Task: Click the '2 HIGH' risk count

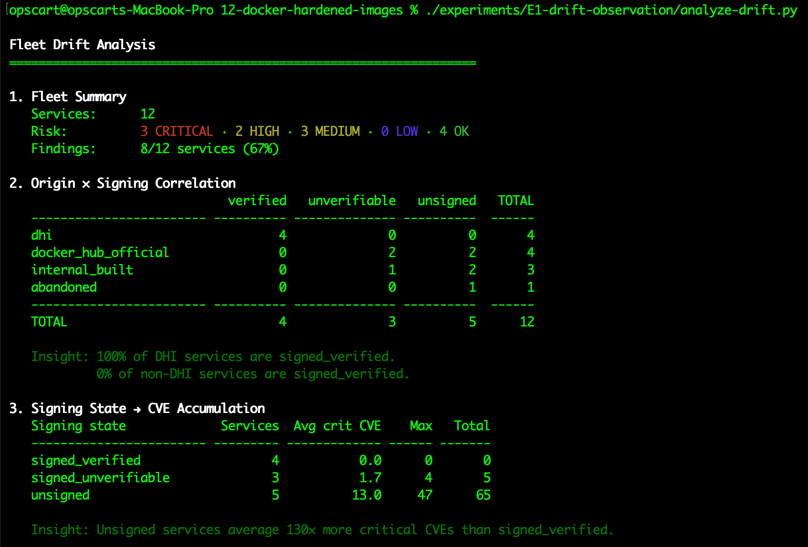Action: pos(257,131)
